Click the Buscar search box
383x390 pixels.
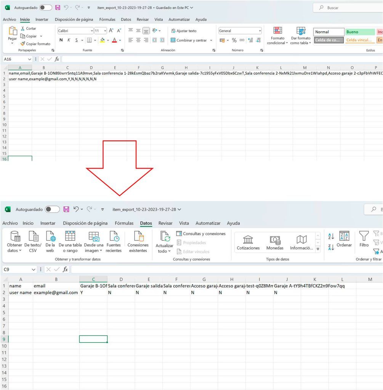point(347,8)
